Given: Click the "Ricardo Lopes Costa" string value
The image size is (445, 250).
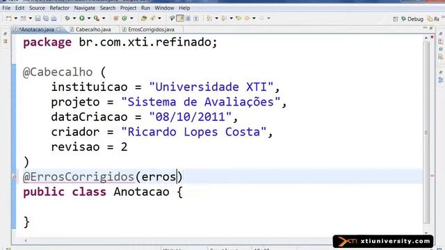Looking at the screenshot, I should (194, 132).
